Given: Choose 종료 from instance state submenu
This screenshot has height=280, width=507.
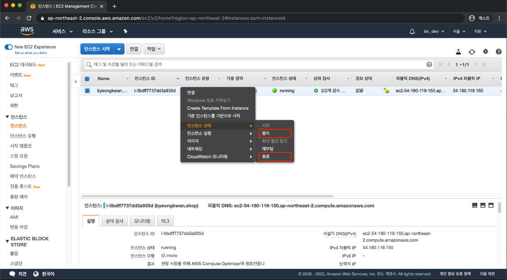Looking at the screenshot, I should point(275,156).
